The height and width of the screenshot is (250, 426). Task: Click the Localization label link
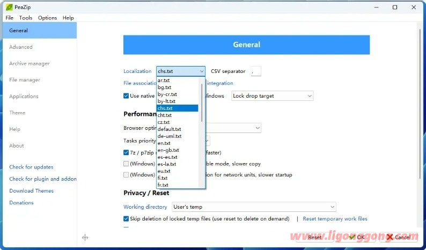point(137,71)
